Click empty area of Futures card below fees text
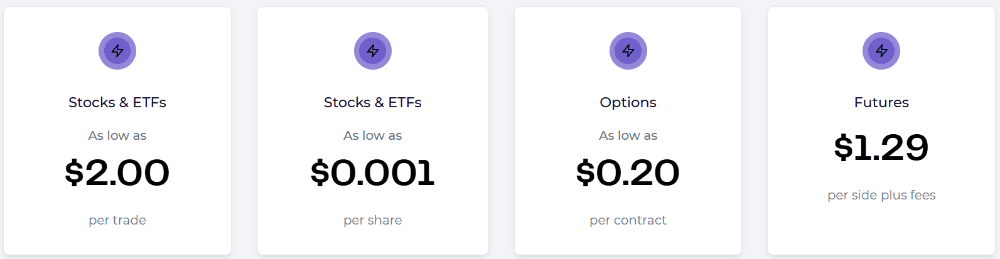Screen dimensions: 1000x259 (881, 231)
